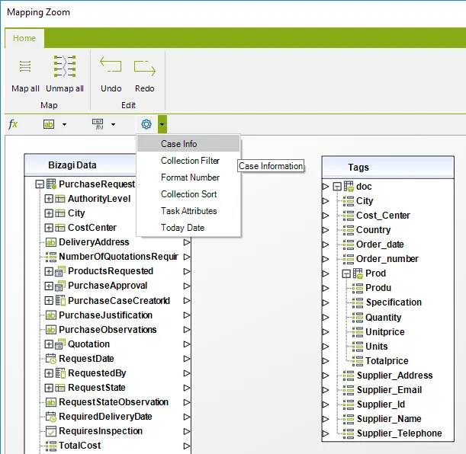Screen dimensions: 466x454
Task: Select Collection Sort menu entry
Action: (188, 194)
